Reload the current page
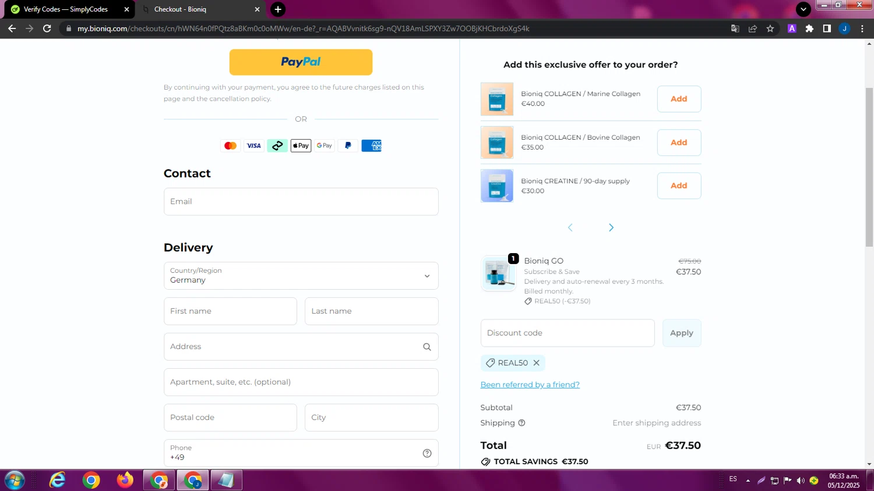Image resolution: width=874 pixels, height=491 pixels. pos(47,29)
